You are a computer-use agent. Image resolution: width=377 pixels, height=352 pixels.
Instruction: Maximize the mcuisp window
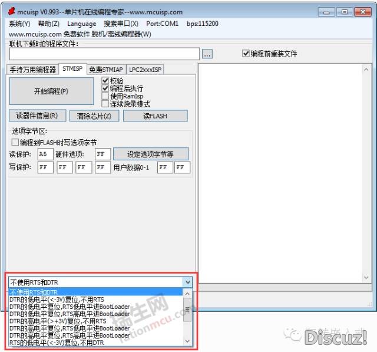pyautogui.click(x=345, y=12)
